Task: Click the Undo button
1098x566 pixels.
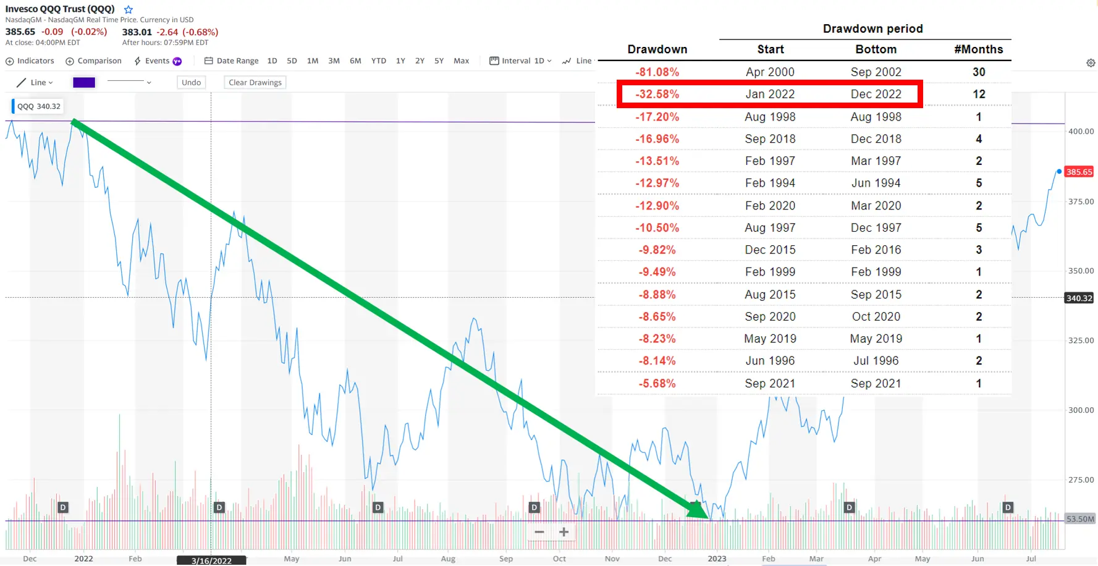Action: (x=192, y=82)
